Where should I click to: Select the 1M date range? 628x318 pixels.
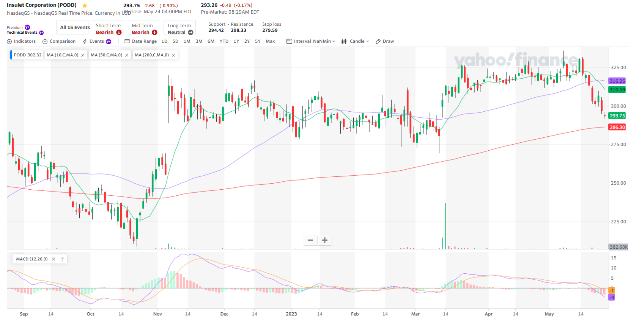click(x=187, y=42)
